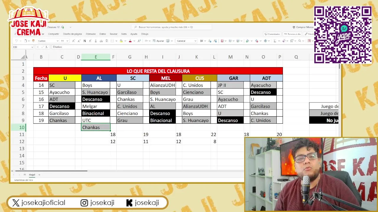
Task: Click the fx Insert Function icon
Action: point(47,47)
